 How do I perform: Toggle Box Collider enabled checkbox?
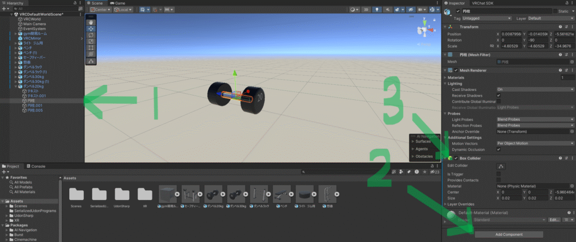point(456,158)
